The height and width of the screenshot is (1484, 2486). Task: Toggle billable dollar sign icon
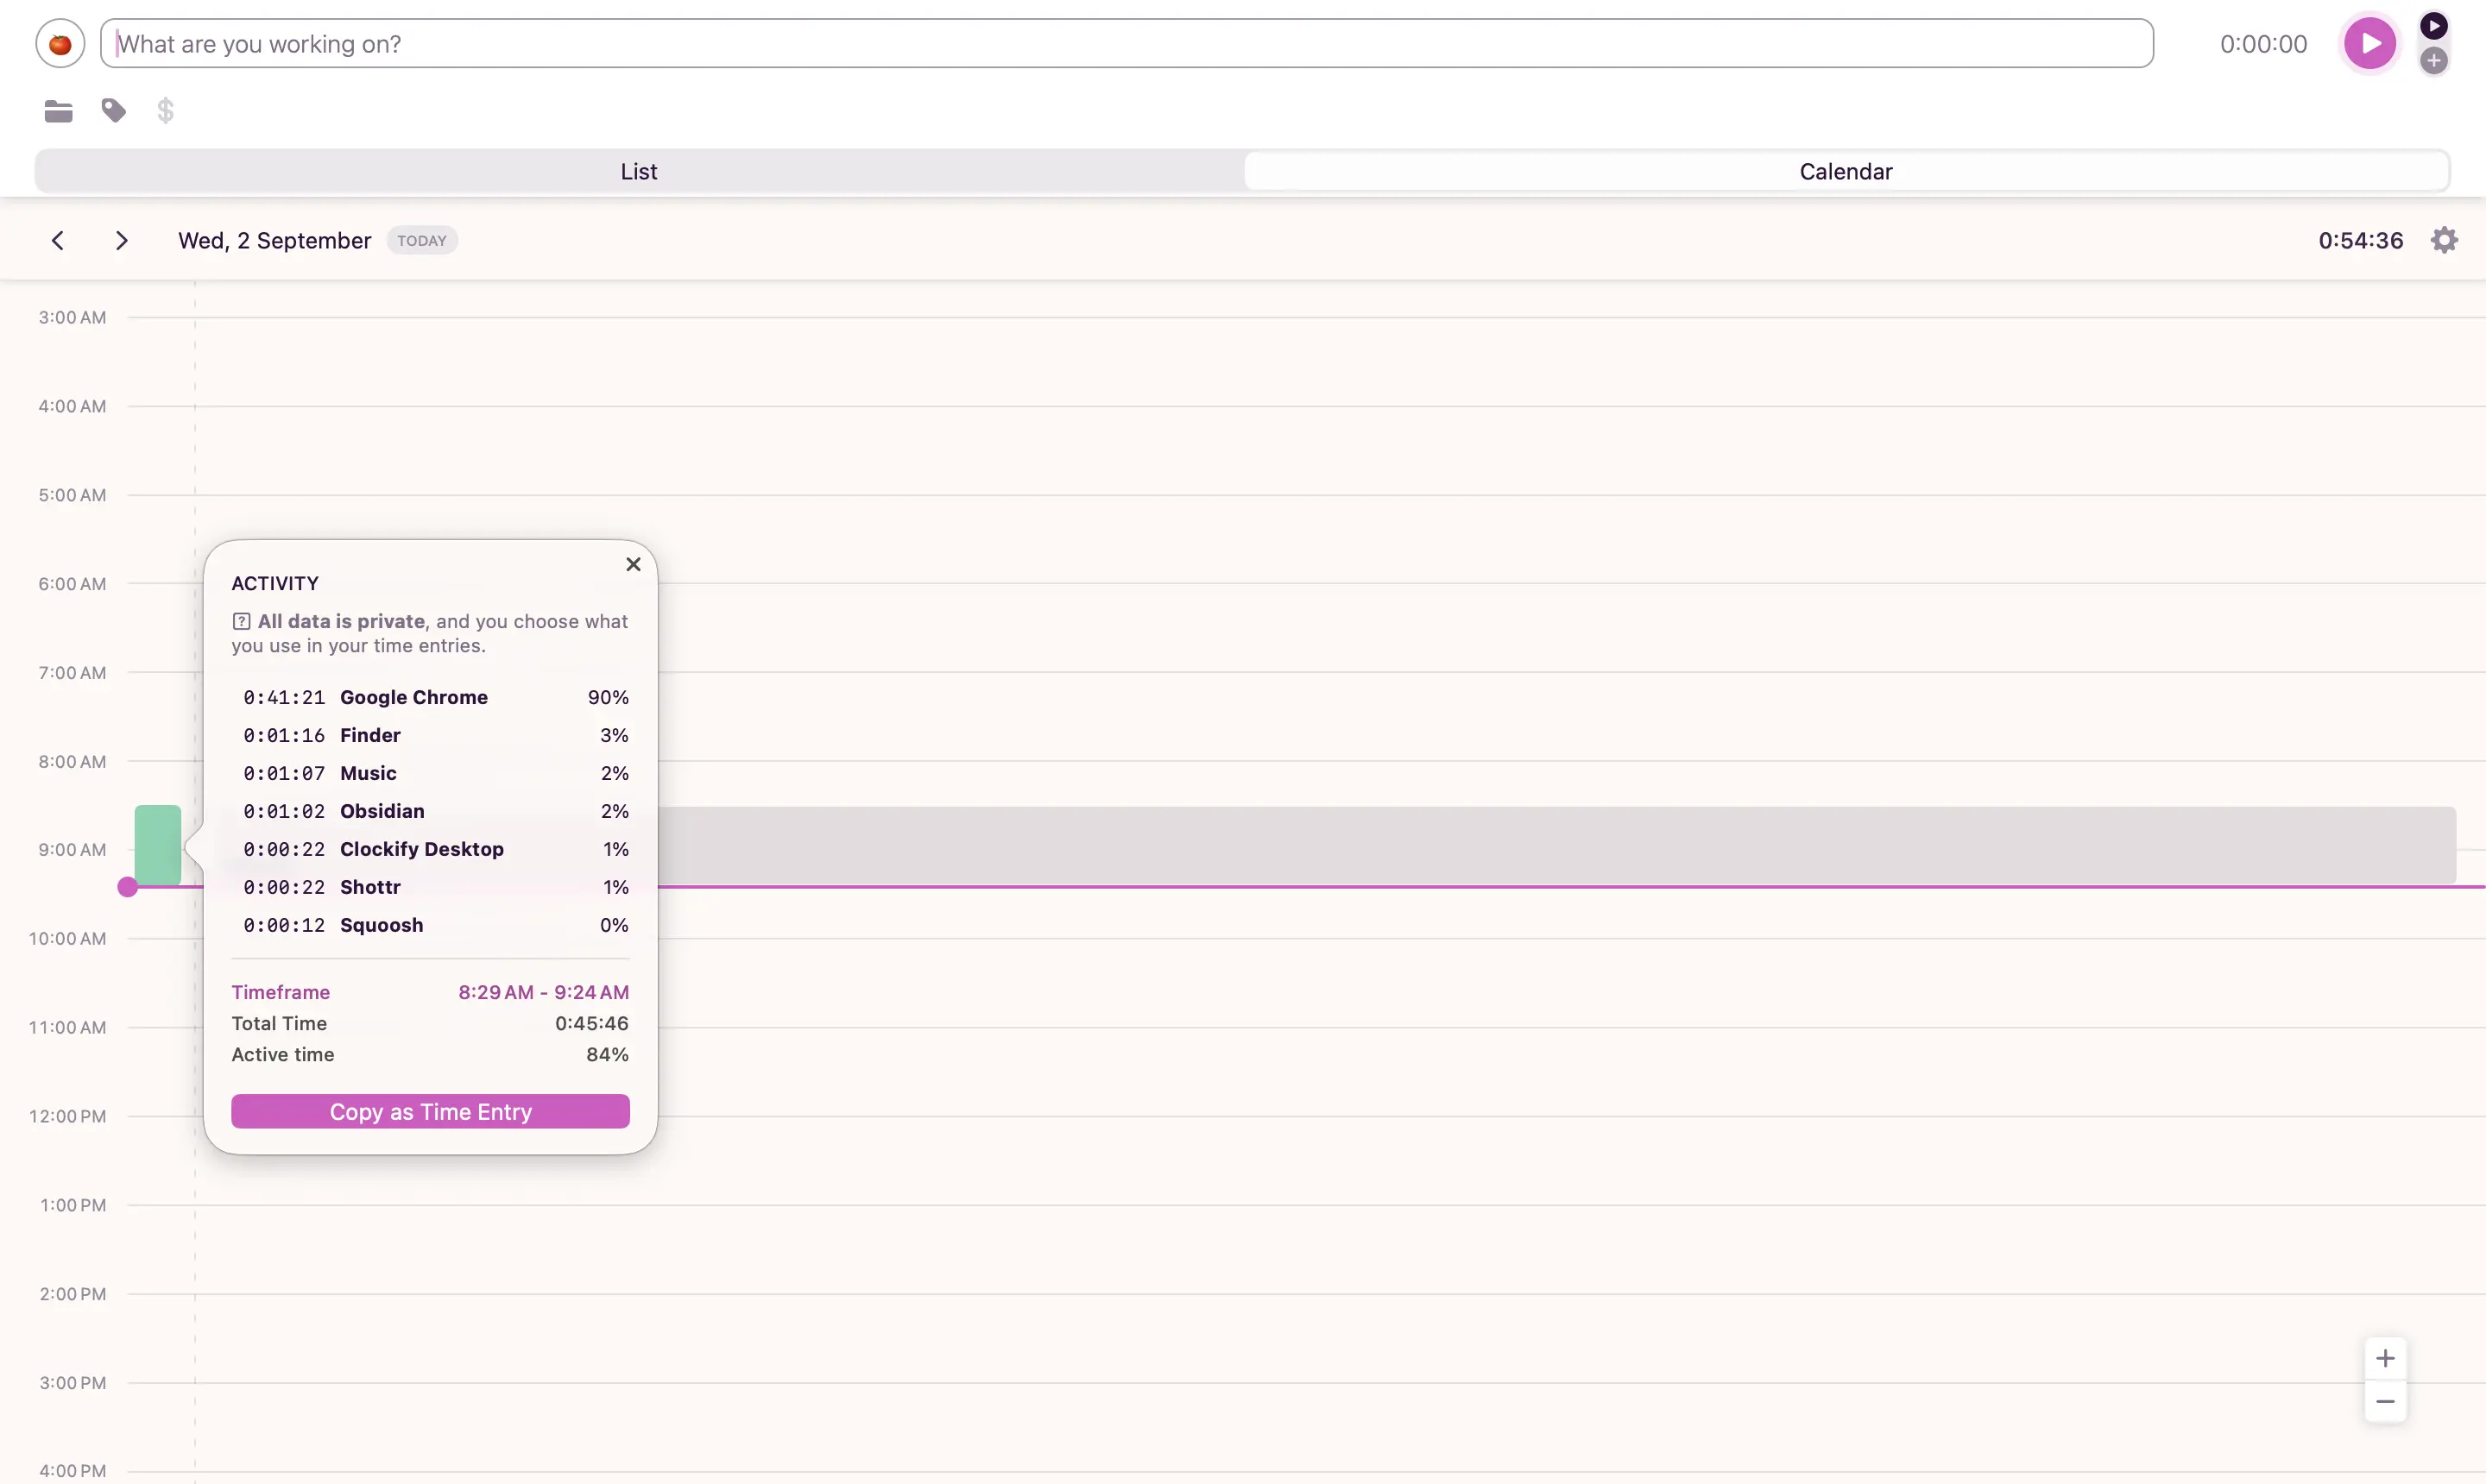[165, 110]
